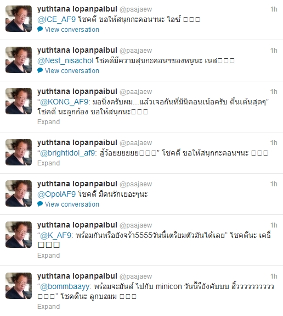The width and height of the screenshot is (283, 316).
Task: Expand the @brightidol_af9 quoted tweet
Action: pos(48,163)
